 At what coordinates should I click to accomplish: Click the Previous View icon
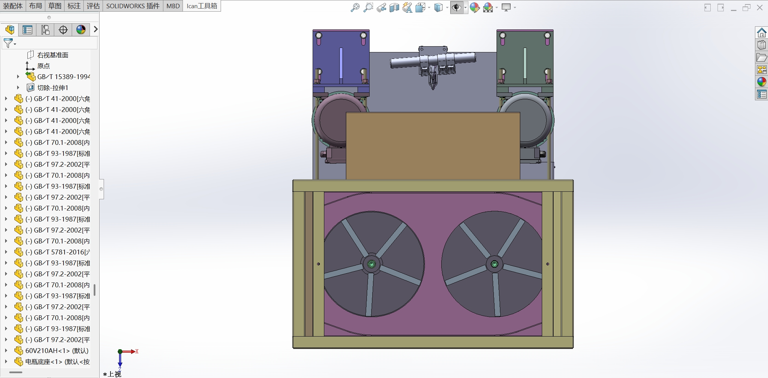[381, 7]
